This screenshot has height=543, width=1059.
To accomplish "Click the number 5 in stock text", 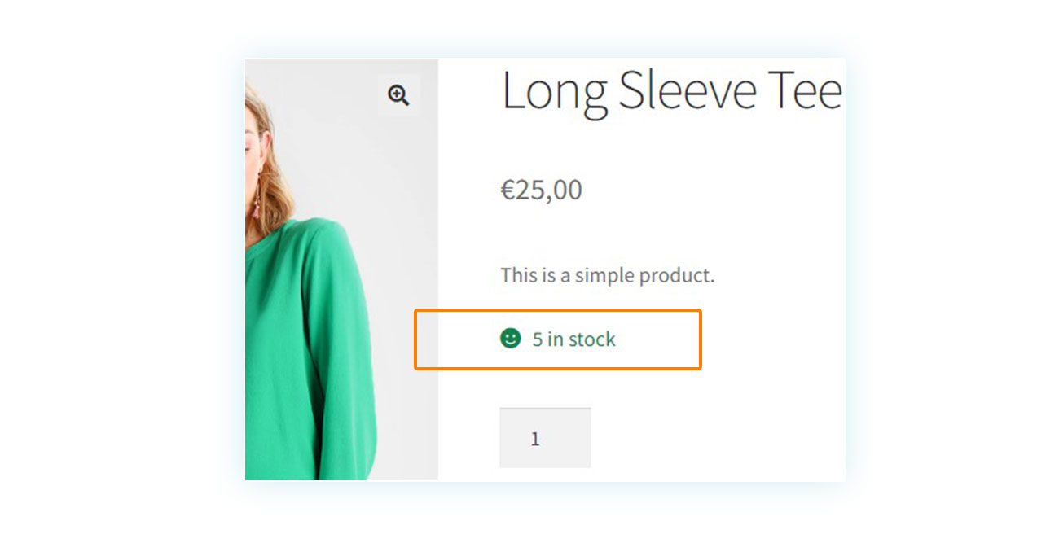I will tap(538, 339).
